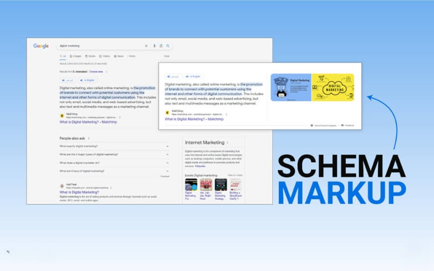Click Feedback in the enlarged snippet card footer
The width and height of the screenshot is (434, 271).
point(347,125)
